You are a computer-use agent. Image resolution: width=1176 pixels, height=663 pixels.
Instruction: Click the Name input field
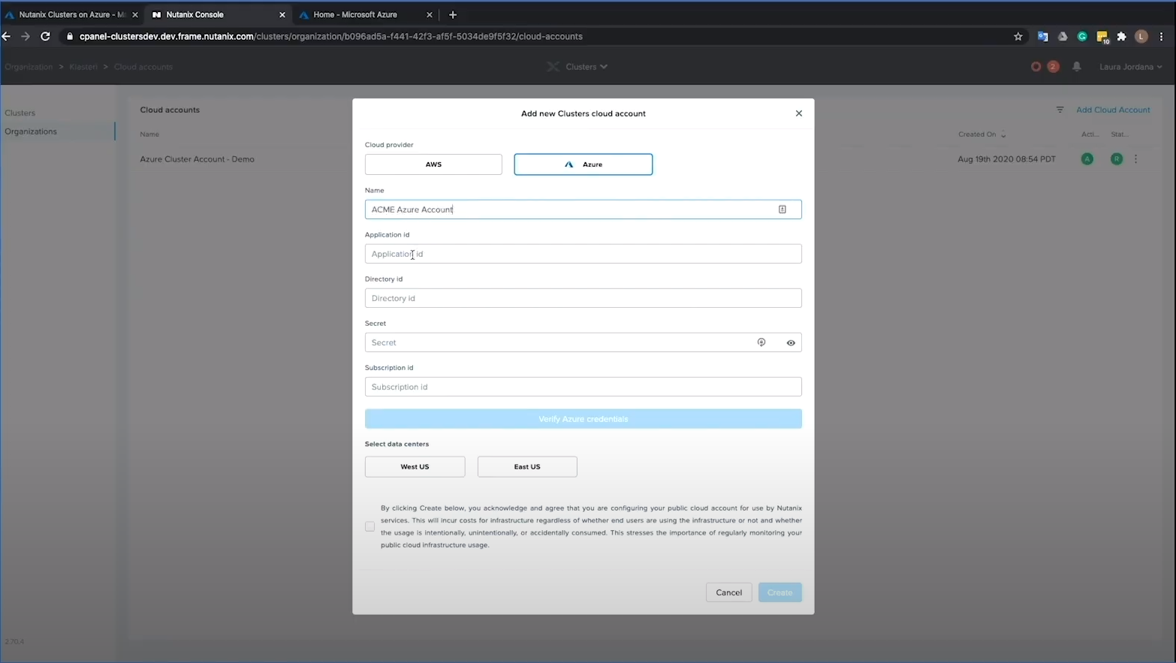[583, 209]
